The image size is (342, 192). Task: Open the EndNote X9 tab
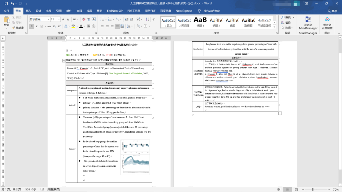click(x=115, y=11)
